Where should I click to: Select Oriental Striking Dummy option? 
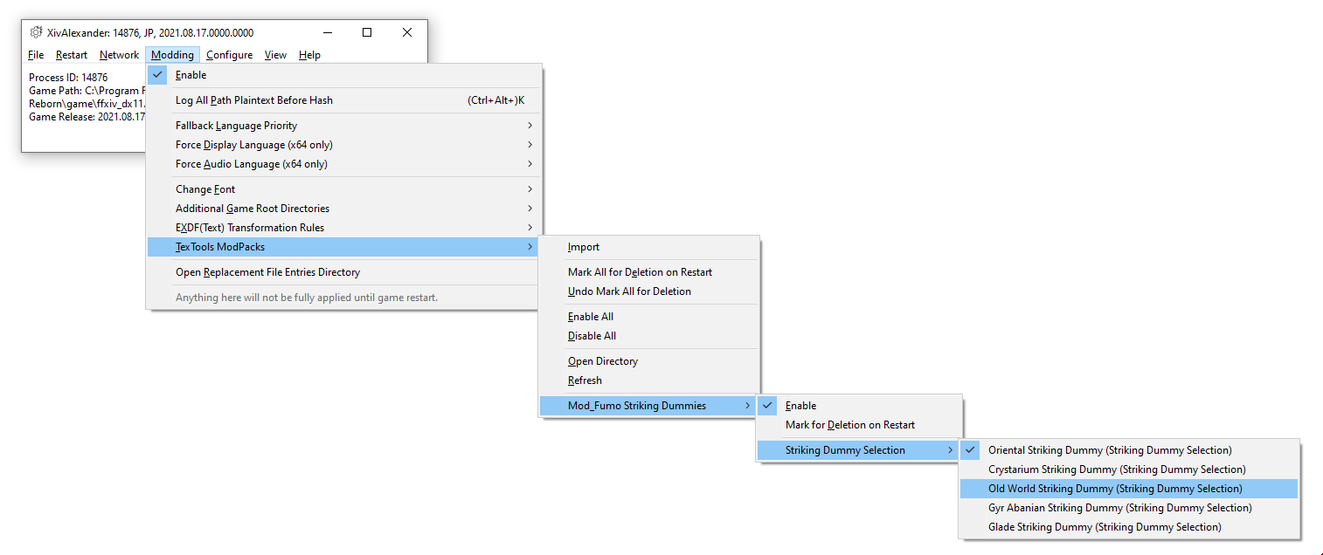(1109, 450)
